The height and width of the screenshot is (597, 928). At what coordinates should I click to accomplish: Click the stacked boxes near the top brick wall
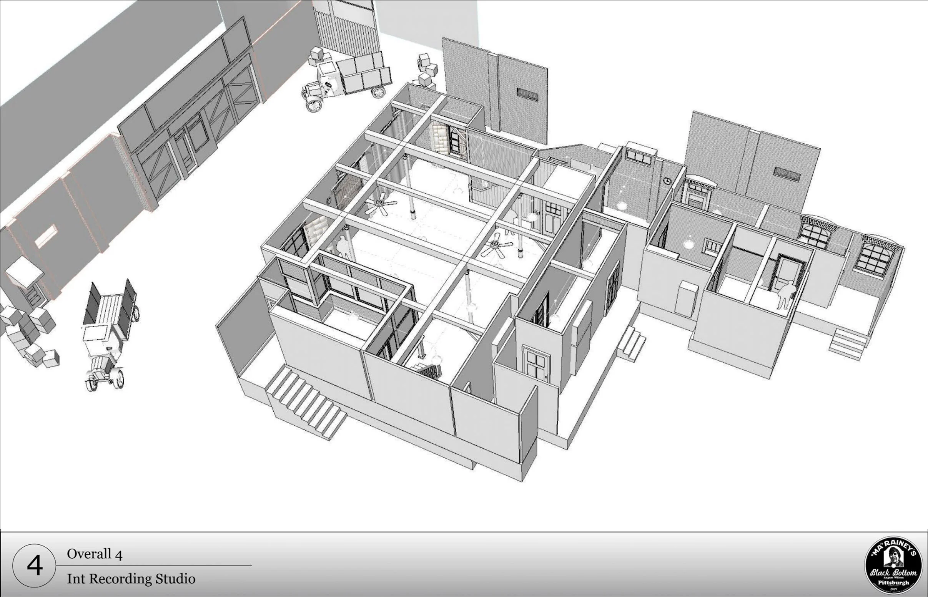point(427,71)
